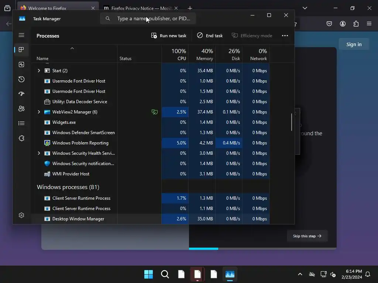Viewport: 378px width, 283px height.
Task: Click the Windows processes (81) group header
Action: tap(68, 187)
